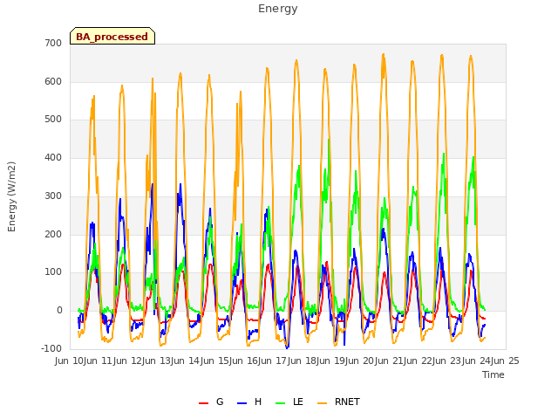
Task: Click the Jun 12 x-axis date label
Action: click(x=128, y=361)
